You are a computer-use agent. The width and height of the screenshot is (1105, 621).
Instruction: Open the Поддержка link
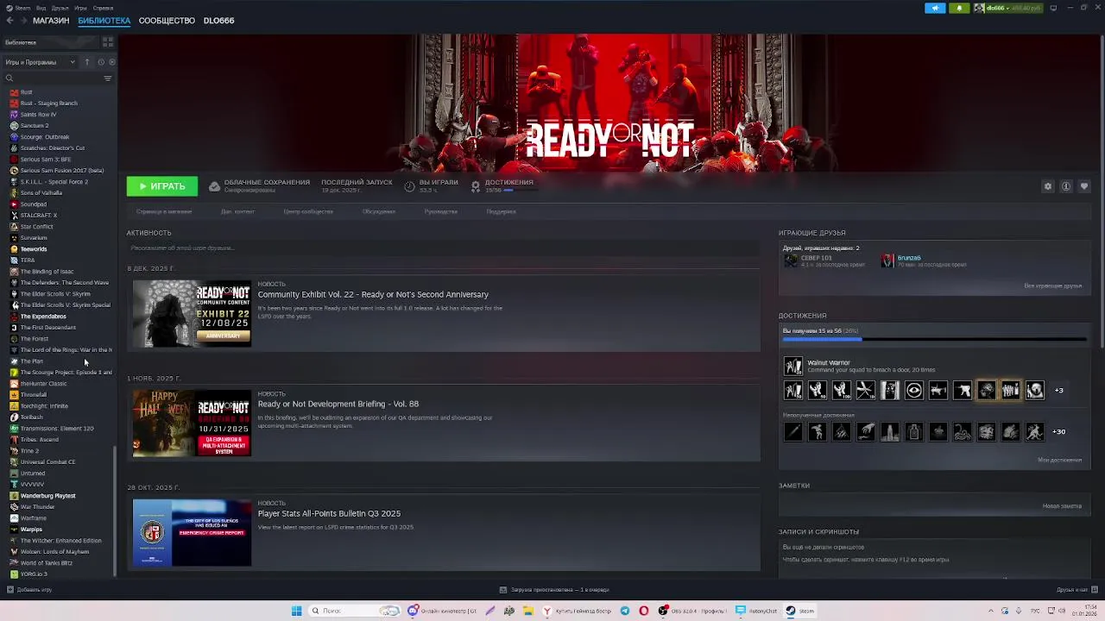pyautogui.click(x=501, y=211)
